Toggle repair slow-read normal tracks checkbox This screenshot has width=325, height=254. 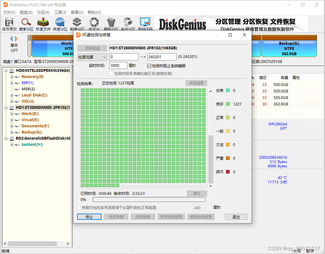tap(79, 207)
